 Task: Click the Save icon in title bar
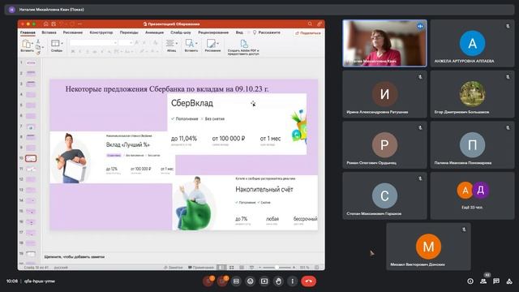(54, 24)
